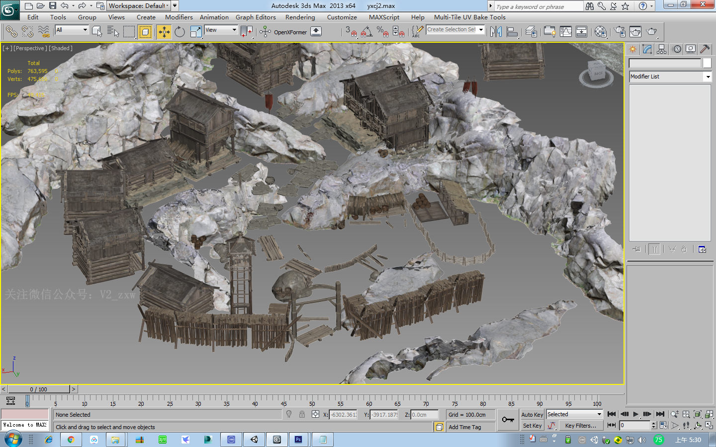Switch to Utilities command panel tab
This screenshot has width=716, height=447.
(705, 49)
